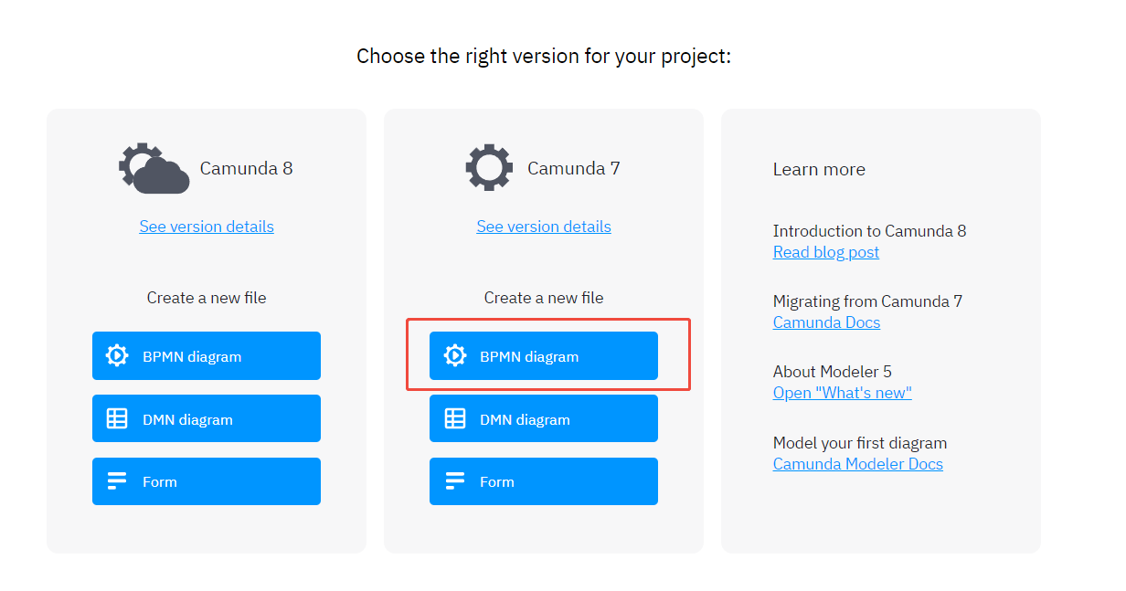
Task: Create a Camunda 8 BPMN diagram
Action: [207, 355]
